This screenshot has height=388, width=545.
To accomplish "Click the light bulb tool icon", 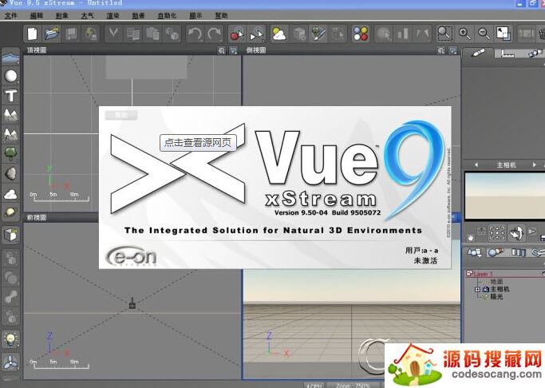I will 11,339.
